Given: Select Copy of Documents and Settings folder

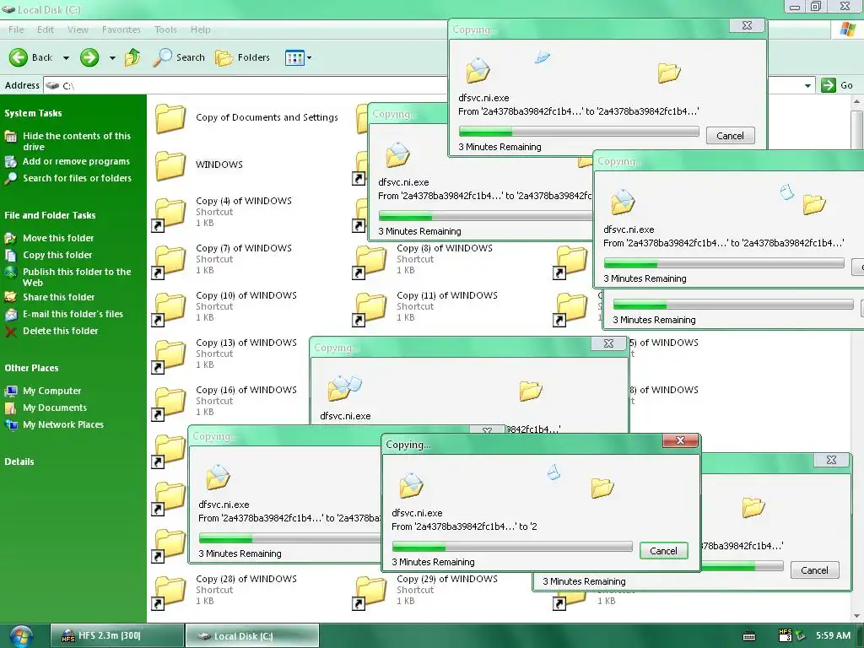Looking at the screenshot, I should [247, 117].
